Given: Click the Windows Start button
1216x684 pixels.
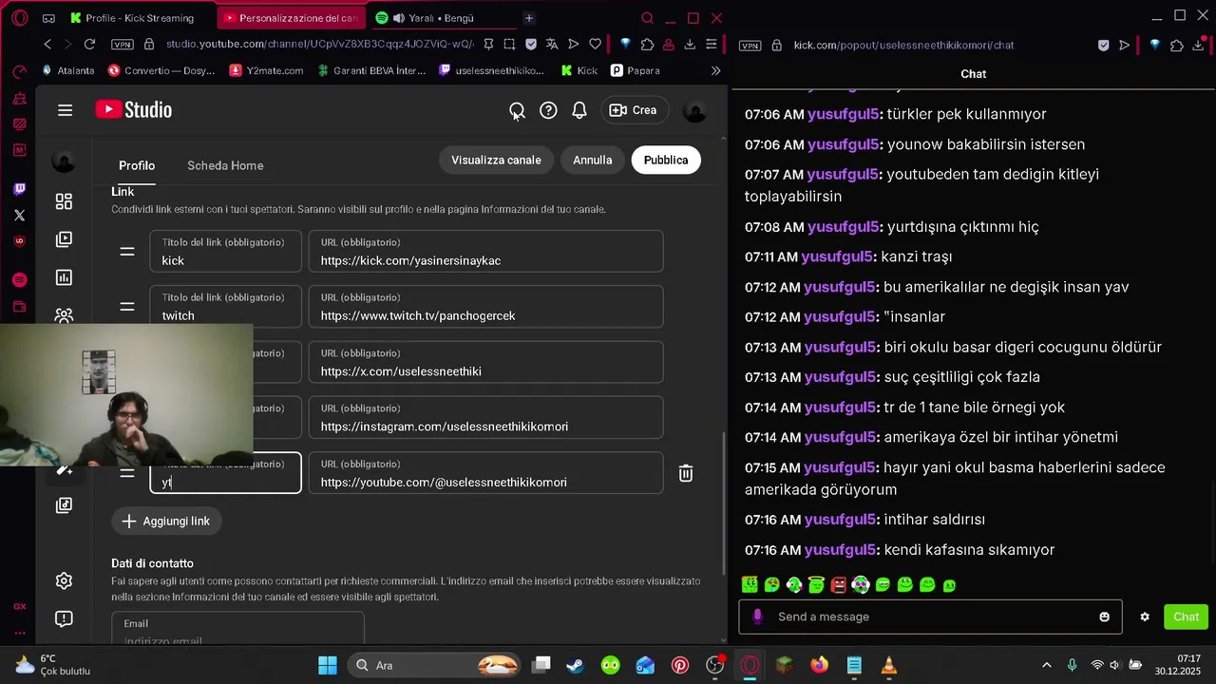Looking at the screenshot, I should [x=328, y=665].
